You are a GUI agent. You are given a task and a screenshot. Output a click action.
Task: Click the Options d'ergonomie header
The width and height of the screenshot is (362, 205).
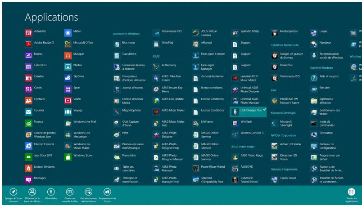pos(284,169)
